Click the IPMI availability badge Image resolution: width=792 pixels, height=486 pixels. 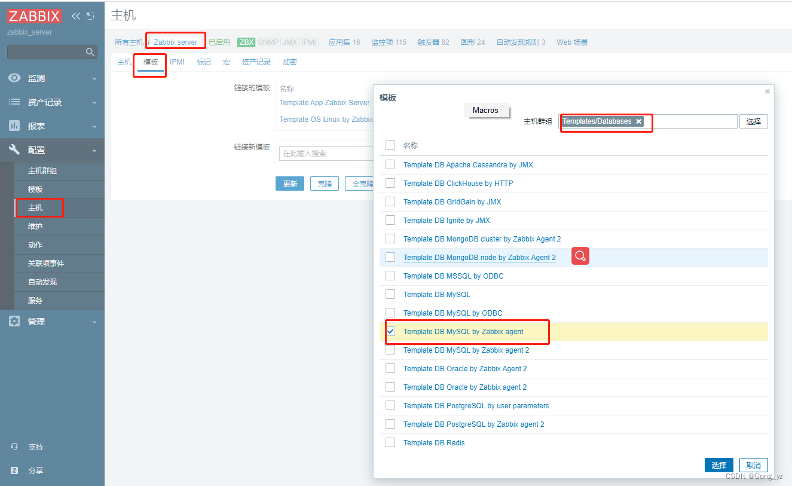pos(309,42)
